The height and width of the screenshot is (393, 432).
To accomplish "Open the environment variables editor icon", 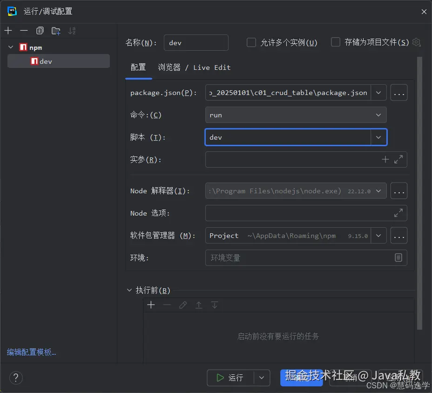I will tap(398, 257).
